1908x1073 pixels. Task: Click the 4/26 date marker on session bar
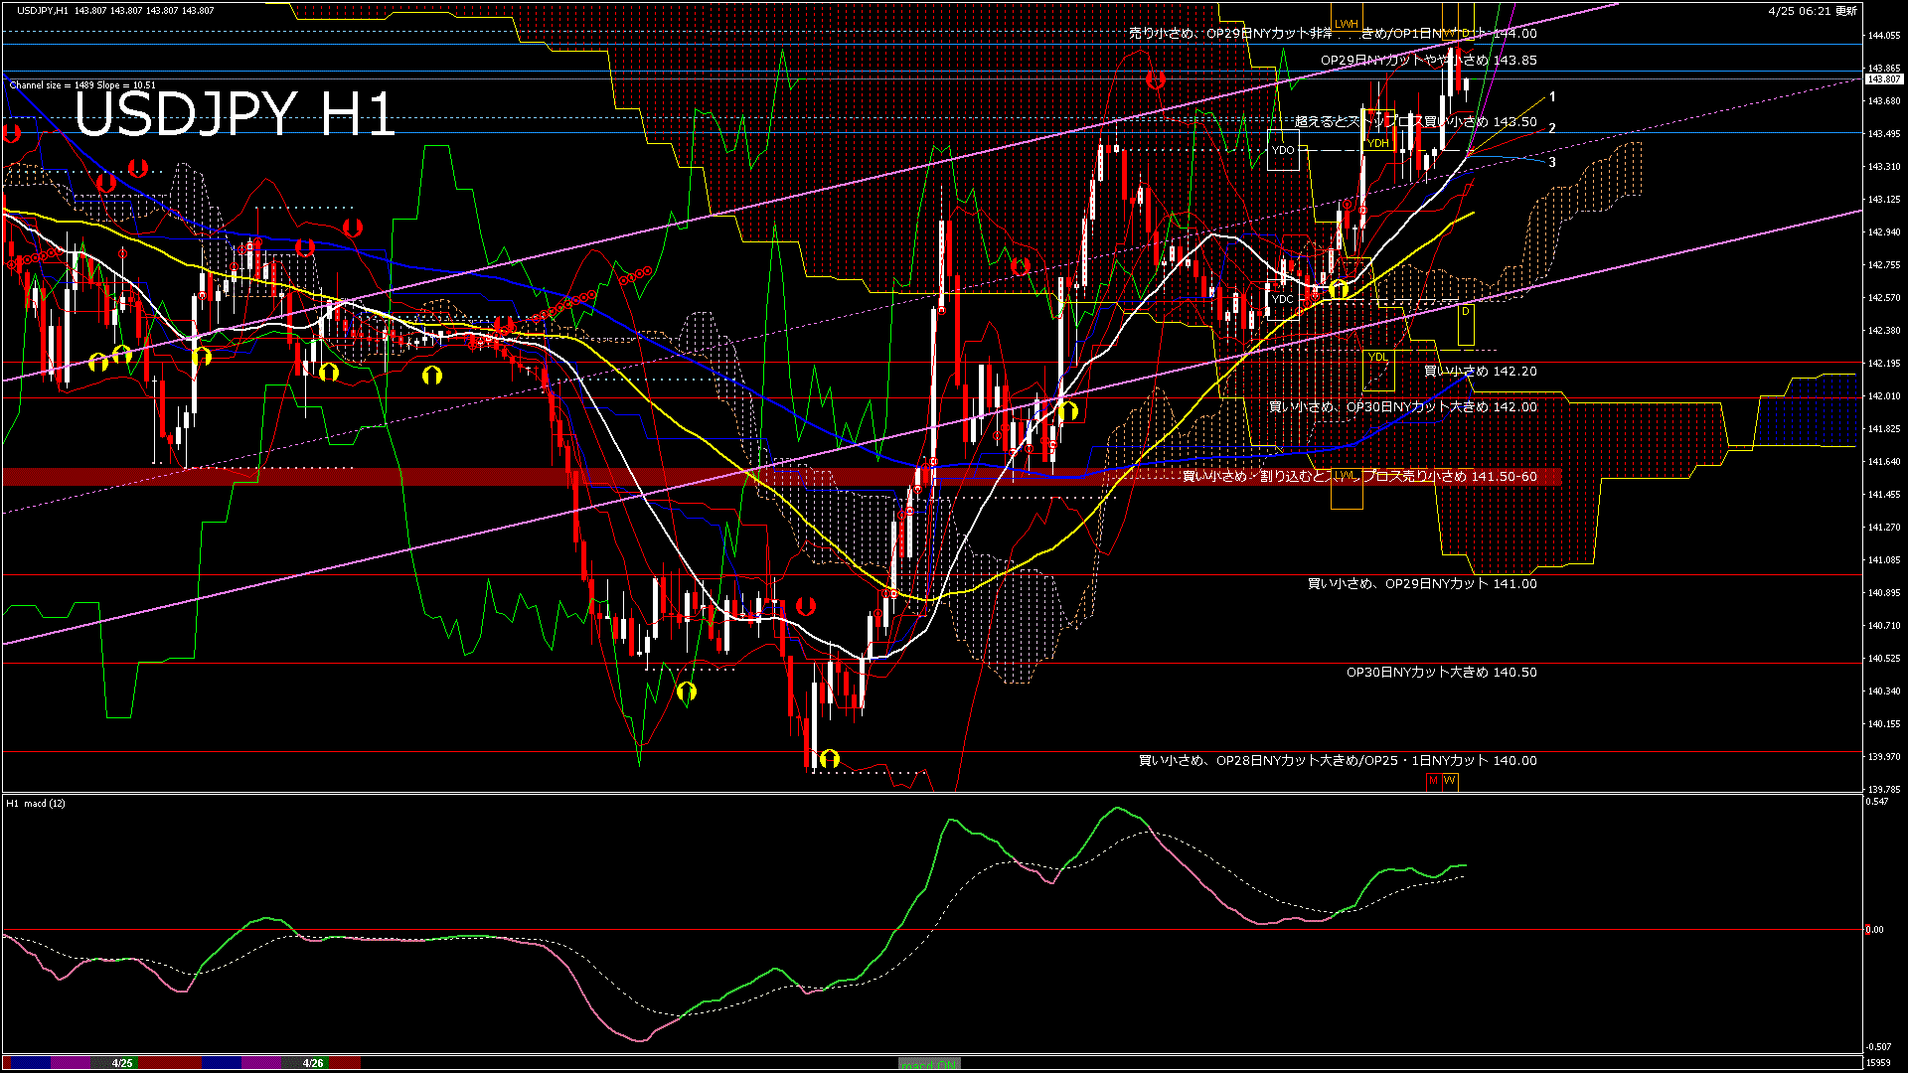pos(312,1063)
